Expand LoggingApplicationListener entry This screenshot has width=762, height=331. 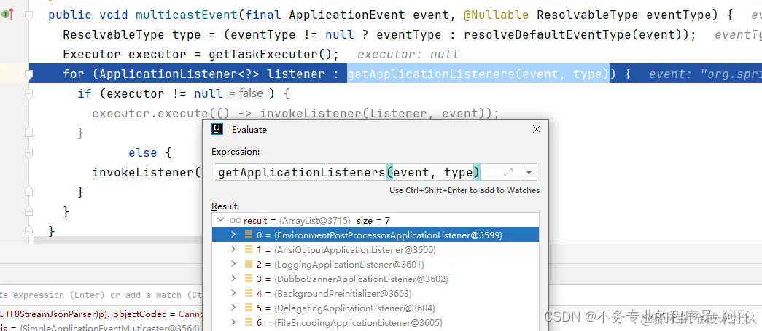233,264
